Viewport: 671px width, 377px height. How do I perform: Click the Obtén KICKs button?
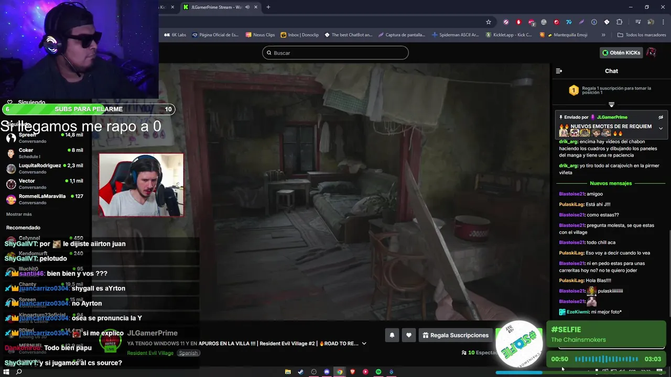click(x=621, y=53)
